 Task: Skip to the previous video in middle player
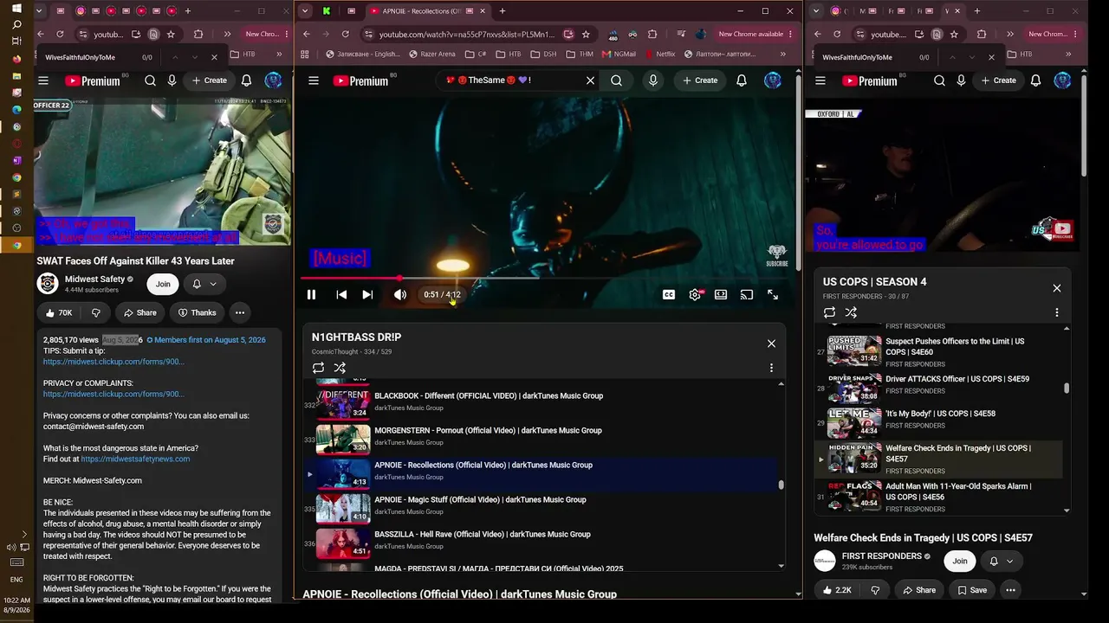click(x=341, y=295)
